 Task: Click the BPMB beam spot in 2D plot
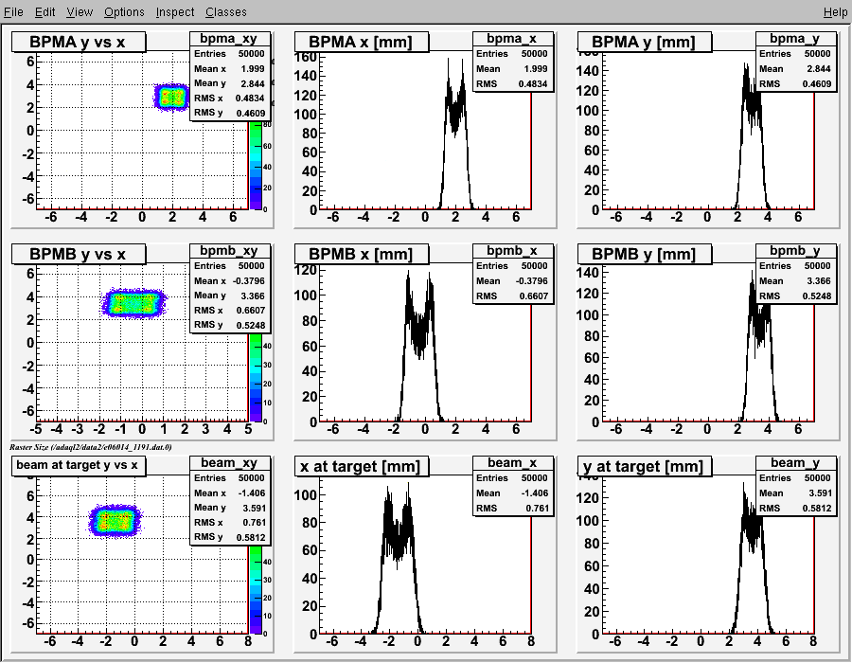(x=133, y=303)
